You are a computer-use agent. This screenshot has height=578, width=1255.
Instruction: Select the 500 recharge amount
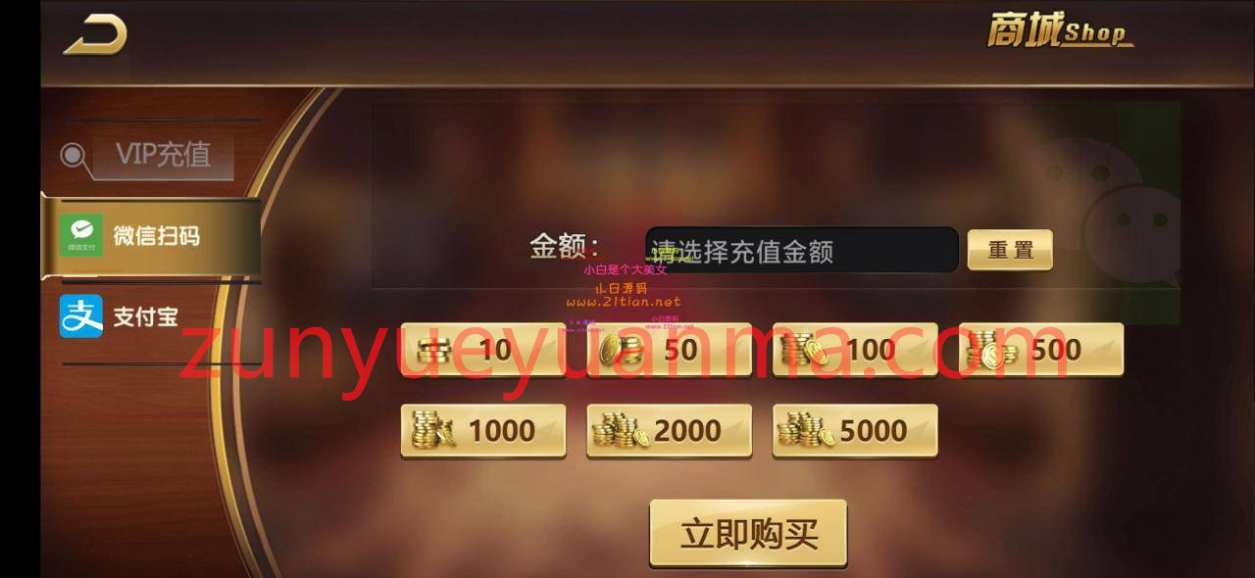click(x=1040, y=350)
